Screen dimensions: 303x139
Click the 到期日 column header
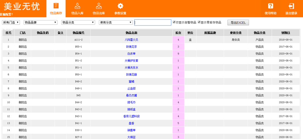(286, 33)
